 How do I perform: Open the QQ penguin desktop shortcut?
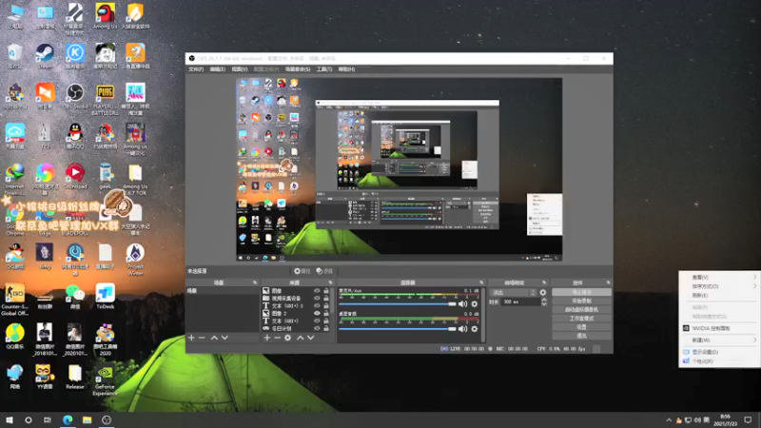pyautogui.click(x=75, y=136)
